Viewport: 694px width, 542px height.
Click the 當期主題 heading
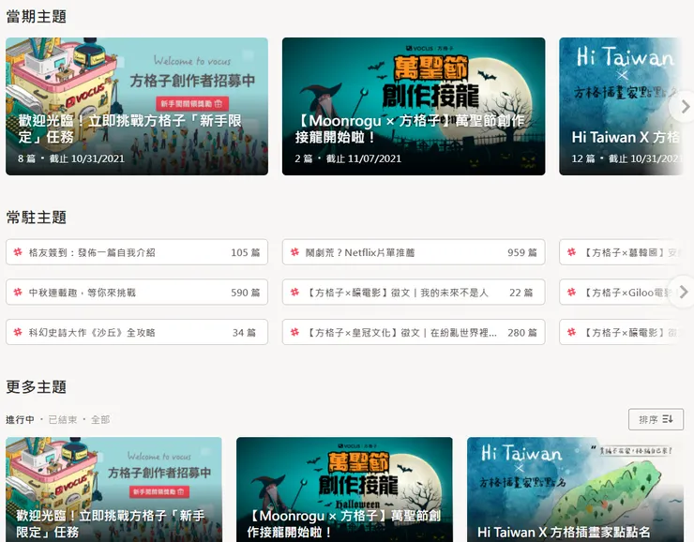click(37, 16)
